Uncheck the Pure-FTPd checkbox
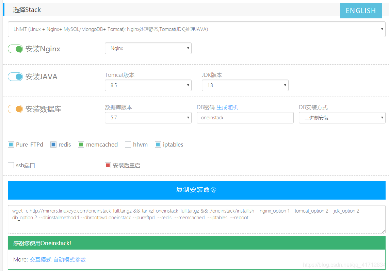 (11, 144)
